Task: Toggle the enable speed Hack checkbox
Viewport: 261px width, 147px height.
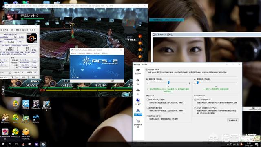Action: (x=146, y=69)
